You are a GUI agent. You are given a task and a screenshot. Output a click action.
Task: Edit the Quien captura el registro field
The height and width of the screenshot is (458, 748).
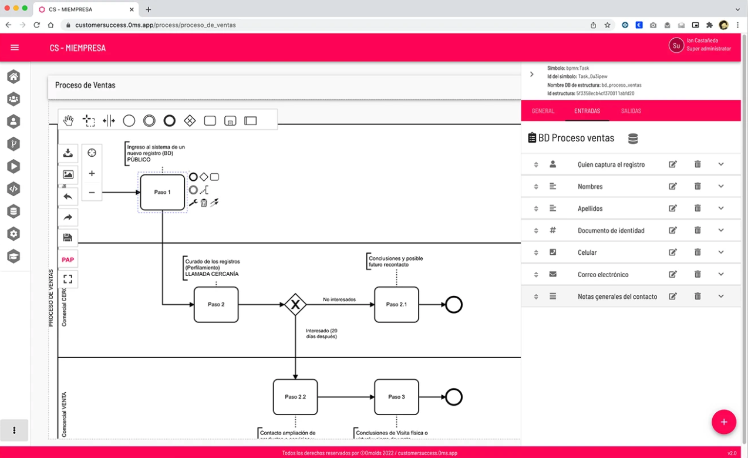pos(673,164)
